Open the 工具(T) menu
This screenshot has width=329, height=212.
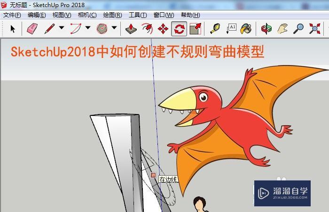[138, 15]
